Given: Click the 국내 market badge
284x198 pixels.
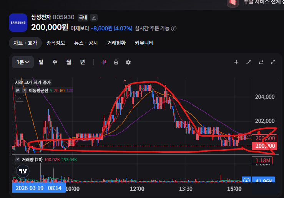Looking at the screenshot, I should click(83, 18).
